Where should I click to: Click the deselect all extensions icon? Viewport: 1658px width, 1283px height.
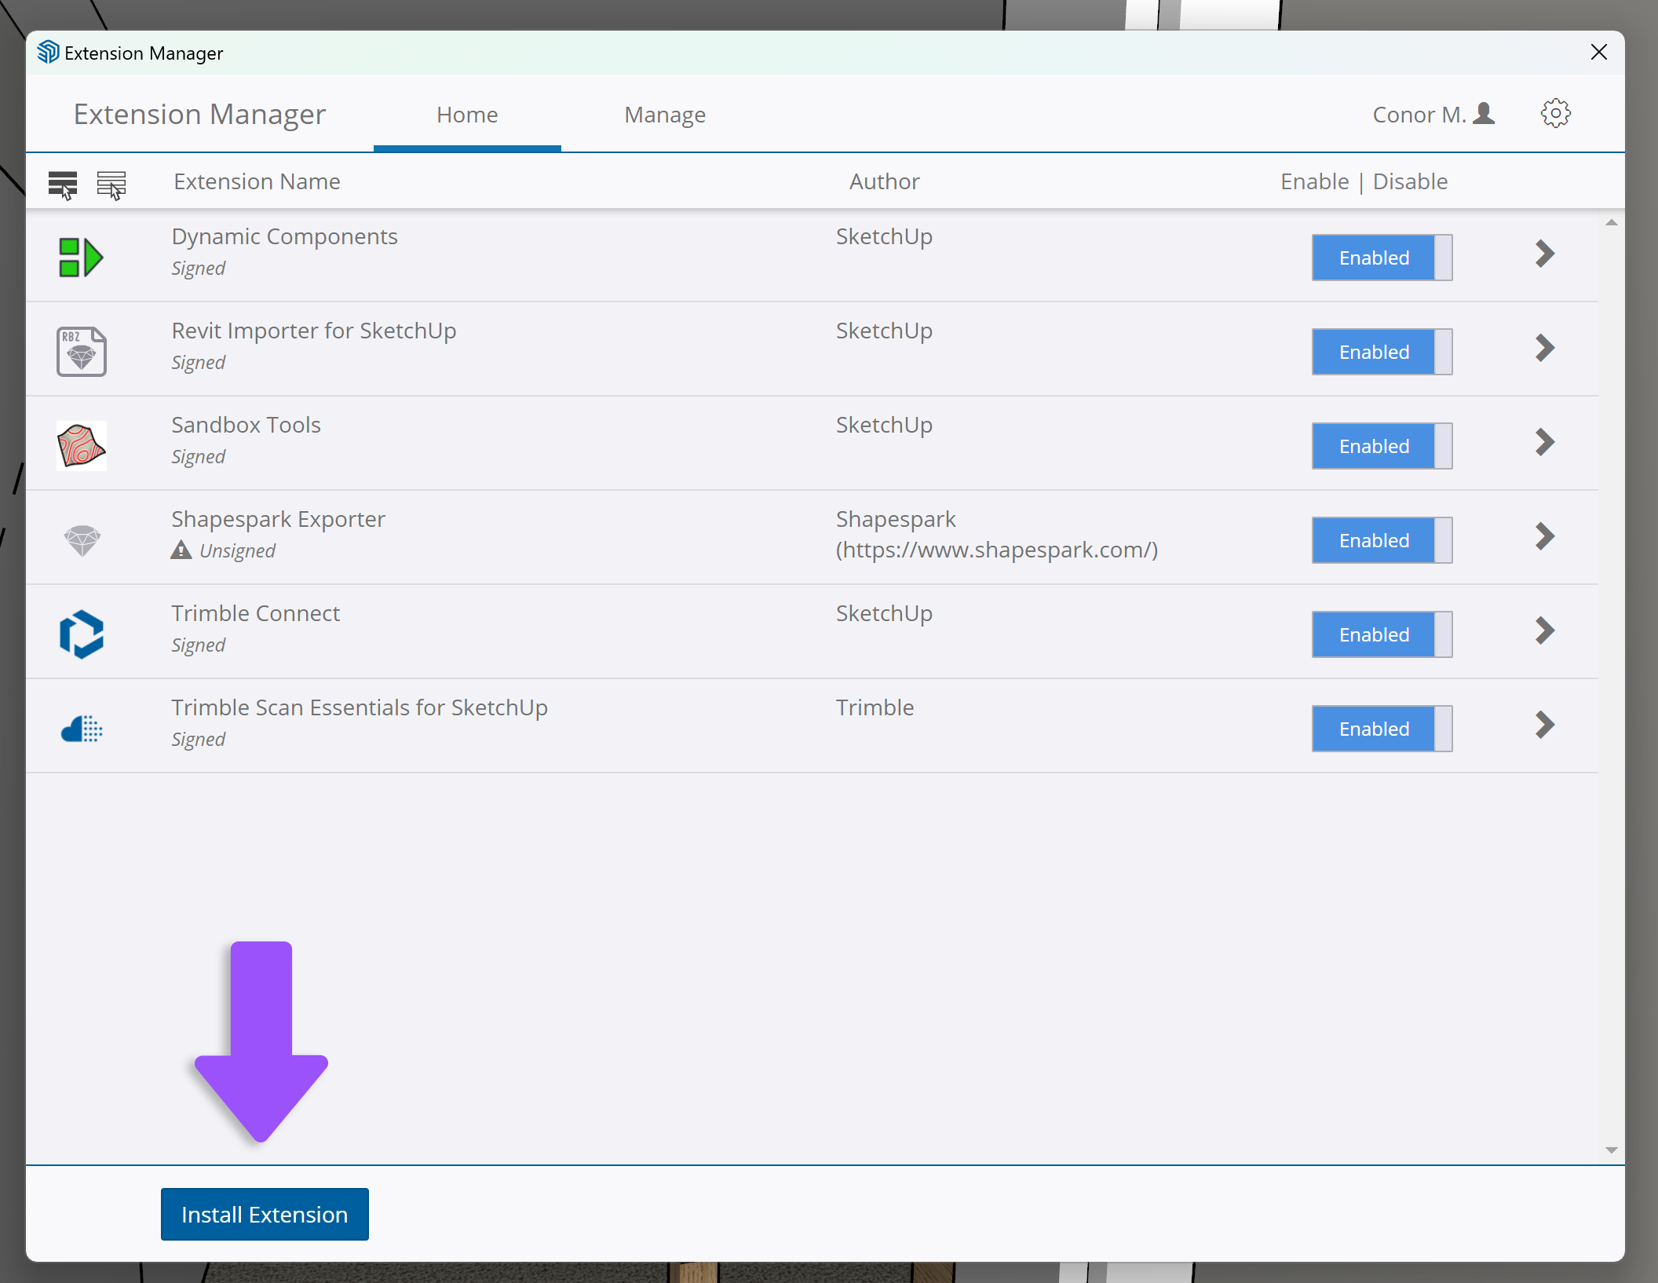tap(111, 185)
